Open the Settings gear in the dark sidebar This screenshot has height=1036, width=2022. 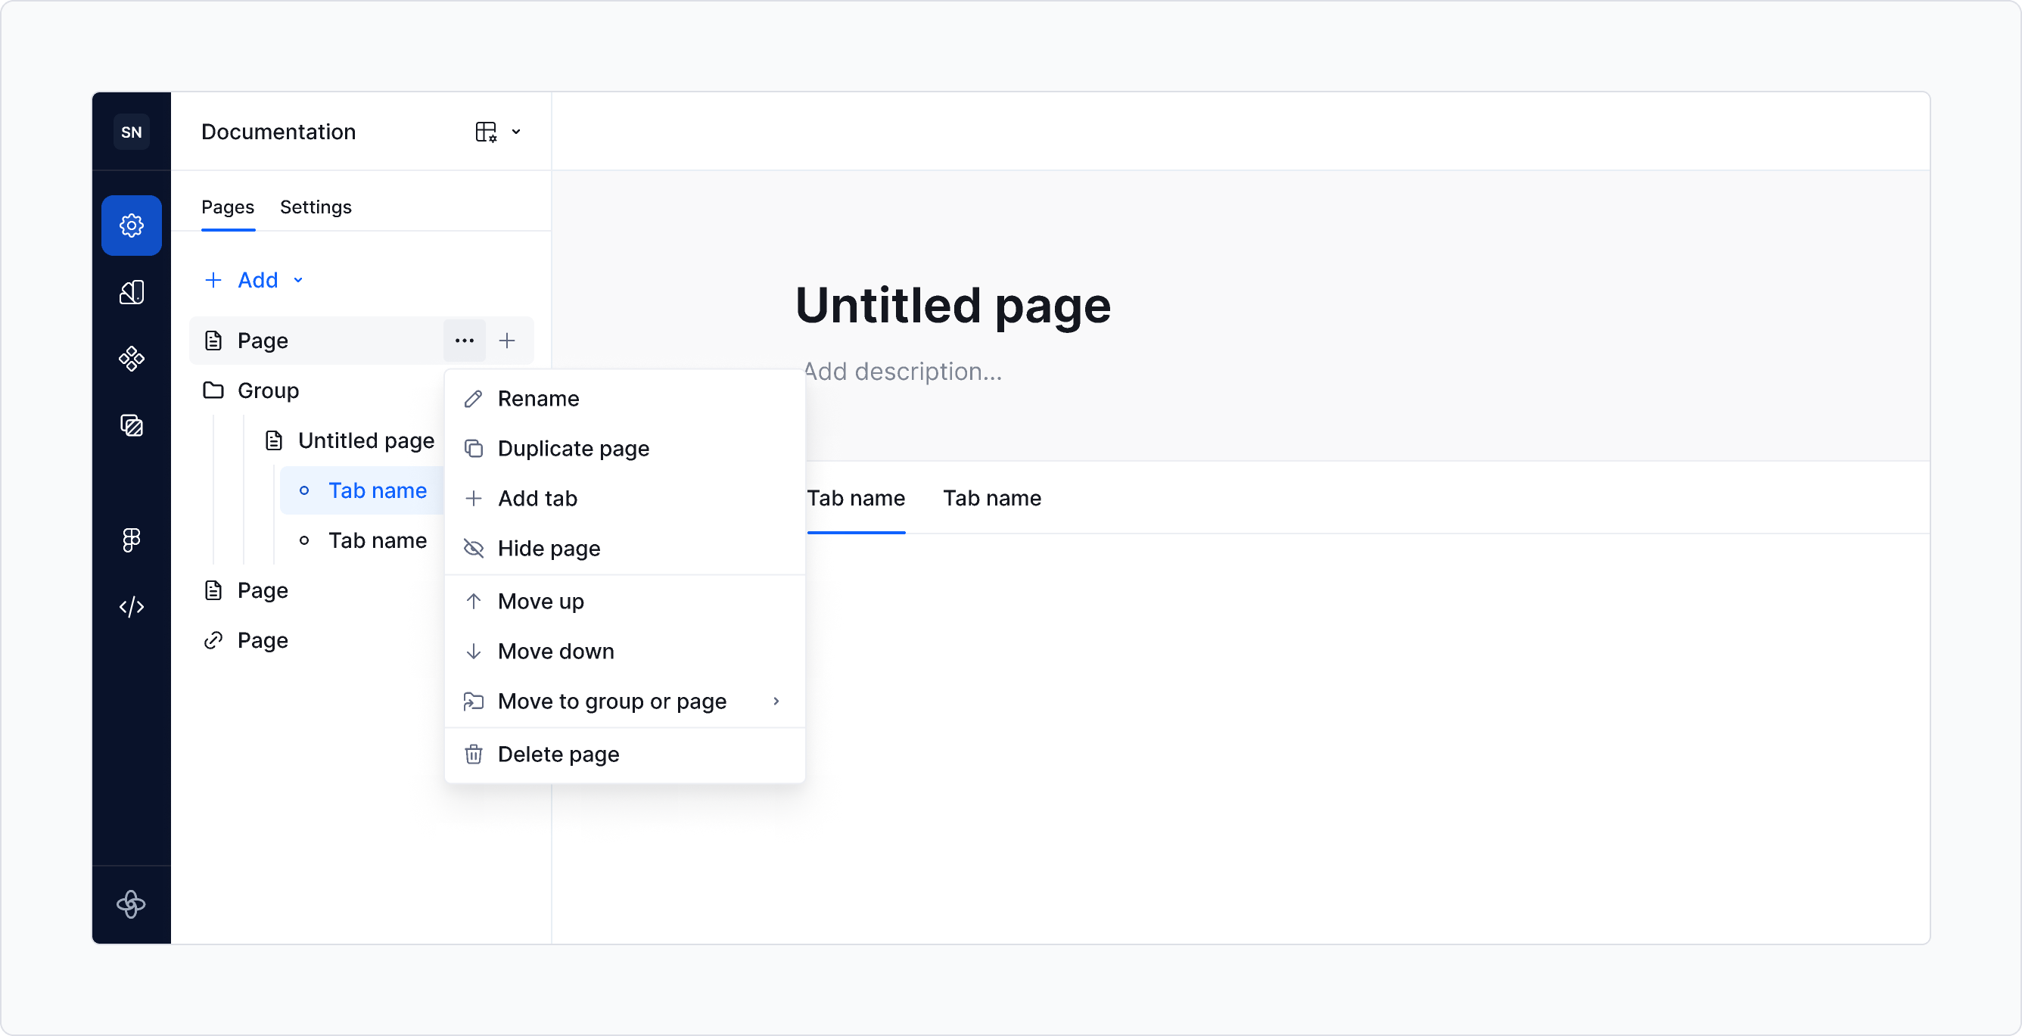click(x=131, y=226)
